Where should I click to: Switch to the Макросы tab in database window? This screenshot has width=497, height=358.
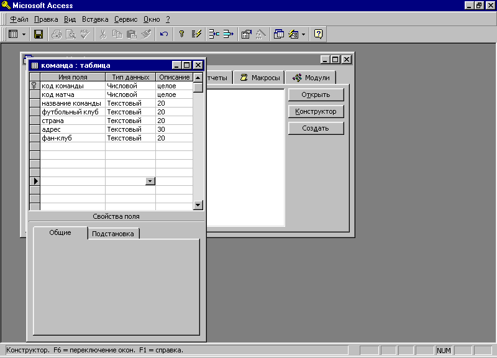(x=260, y=78)
